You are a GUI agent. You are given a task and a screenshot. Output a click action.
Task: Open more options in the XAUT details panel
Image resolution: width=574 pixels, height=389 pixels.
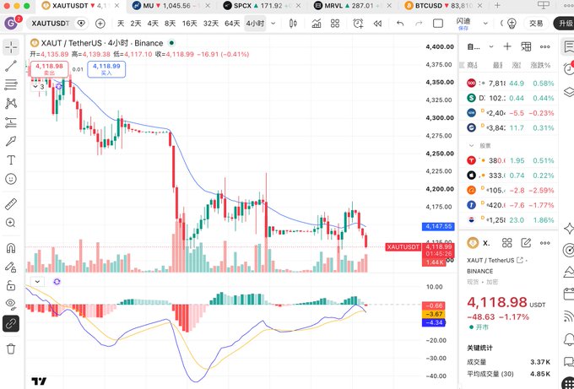[x=545, y=243]
